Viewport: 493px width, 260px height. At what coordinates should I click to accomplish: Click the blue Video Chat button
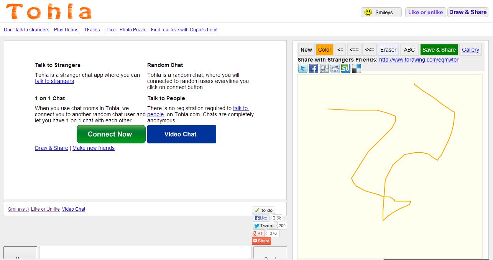182,134
